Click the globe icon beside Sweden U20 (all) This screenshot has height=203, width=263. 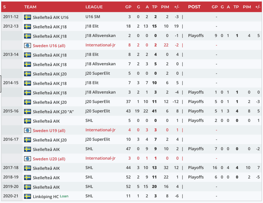[27, 159]
